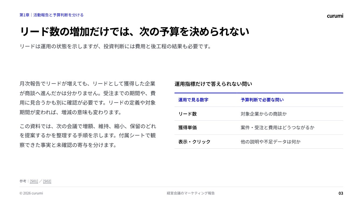Viewport: 363px width, 203px height.
Task: Click the subtitle starting with リードは運用の状態を示しますが
Action: point(115,46)
